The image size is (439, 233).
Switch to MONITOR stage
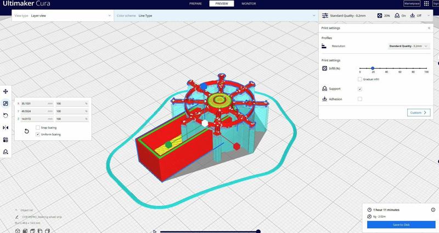249,4
